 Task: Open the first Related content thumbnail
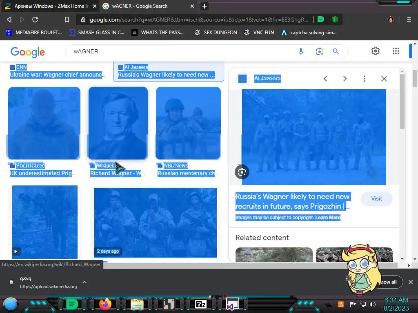pyautogui.click(x=274, y=255)
